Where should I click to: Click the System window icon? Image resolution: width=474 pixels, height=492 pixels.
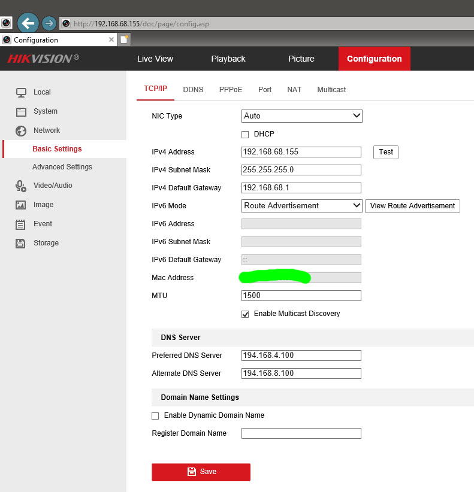[x=21, y=112]
